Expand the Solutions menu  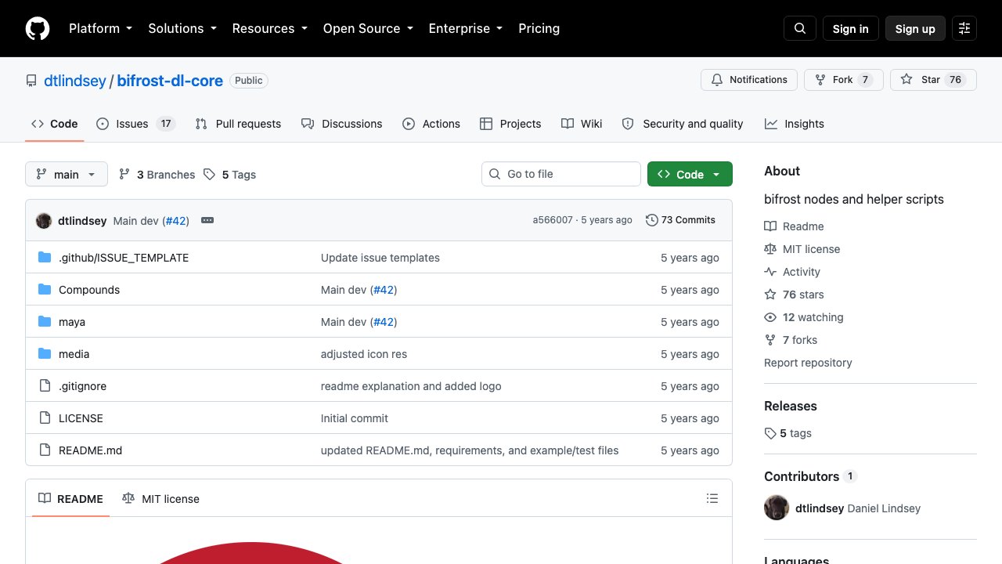pyautogui.click(x=182, y=28)
